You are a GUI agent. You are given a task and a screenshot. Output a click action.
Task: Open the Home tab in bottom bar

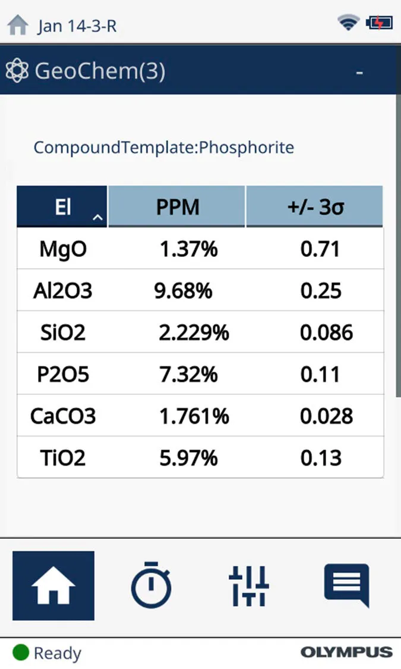(53, 586)
